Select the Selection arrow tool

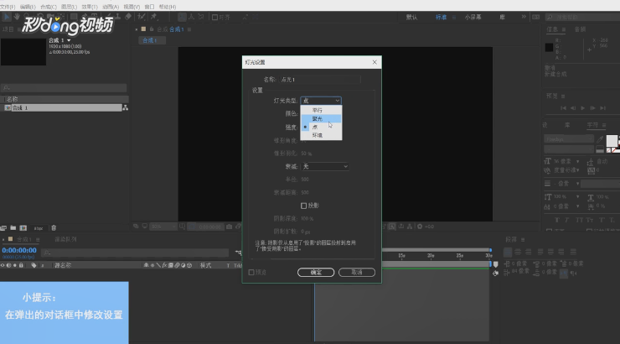(7, 17)
